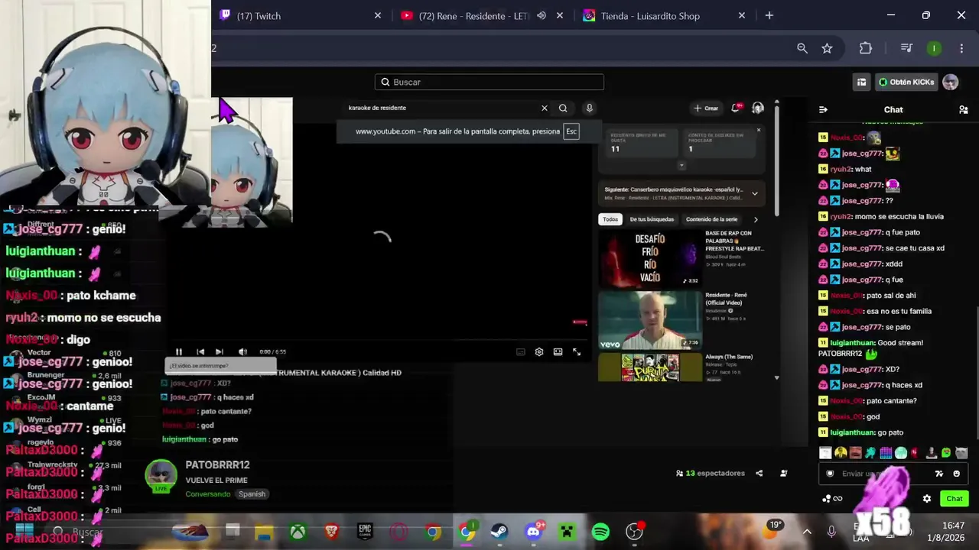Select the De tus búsquedas chip
Screen dimensions: 979x550
coord(652,219)
